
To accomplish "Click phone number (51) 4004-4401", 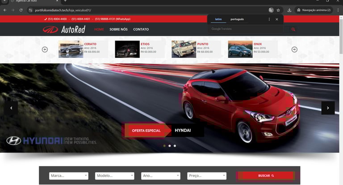I will click(81, 19).
